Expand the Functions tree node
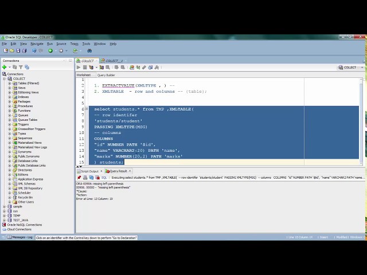This screenshot has height=275, width=367. (x=10, y=111)
